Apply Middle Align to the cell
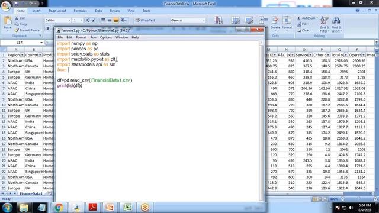379x213 pixels. tap(110, 20)
